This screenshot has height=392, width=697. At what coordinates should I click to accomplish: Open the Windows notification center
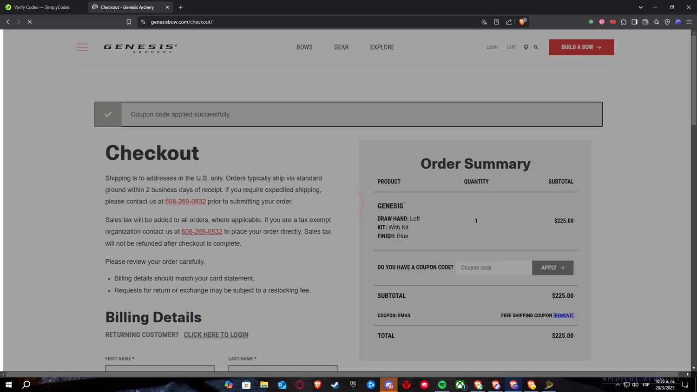coord(685,385)
